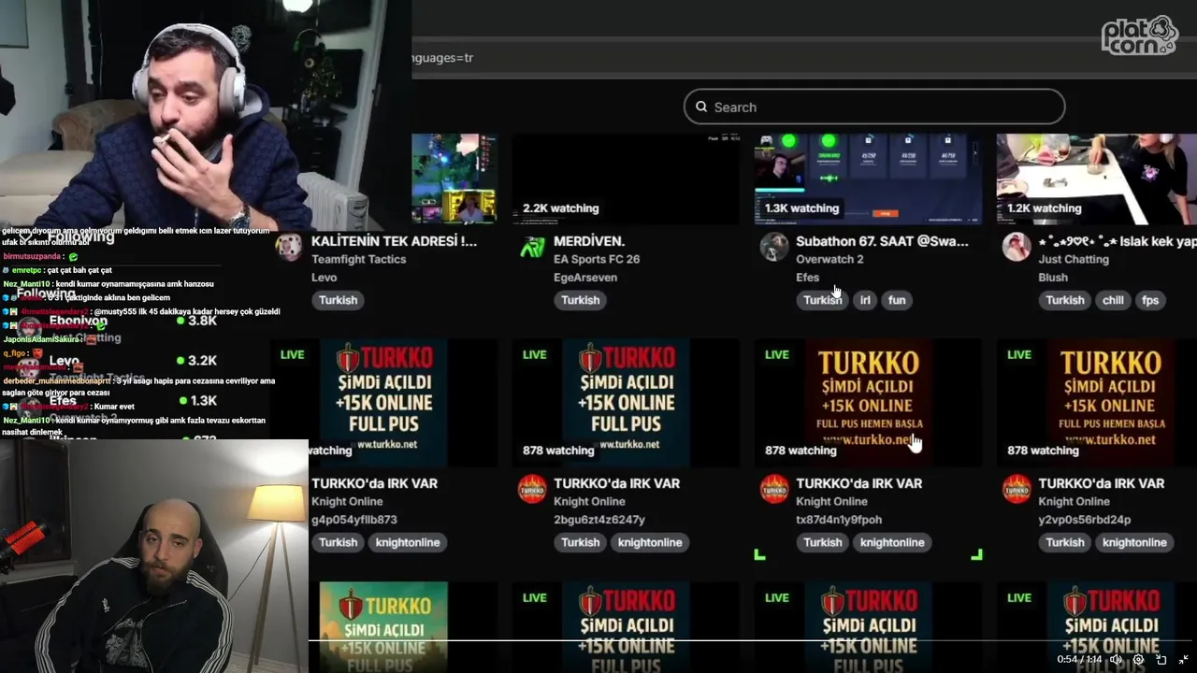Open TURKKO'da IRK VAR title by y2vp0s56rbd24p
The width and height of the screenshot is (1197, 673).
[x=1101, y=483]
